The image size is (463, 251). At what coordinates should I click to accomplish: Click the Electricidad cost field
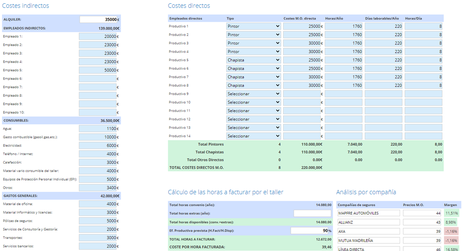point(97,146)
